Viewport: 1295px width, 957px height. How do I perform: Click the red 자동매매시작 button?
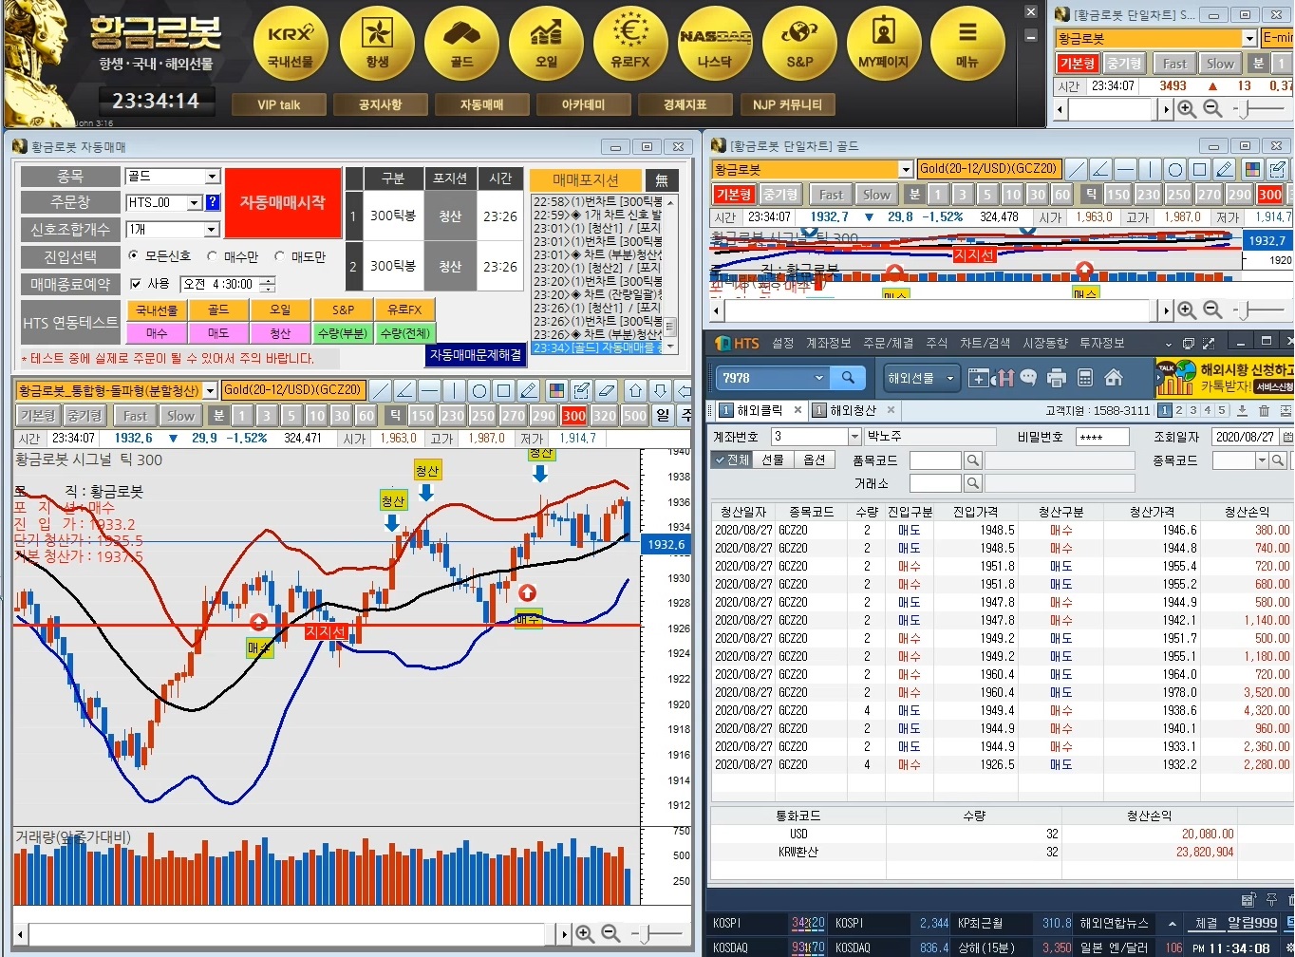283,202
